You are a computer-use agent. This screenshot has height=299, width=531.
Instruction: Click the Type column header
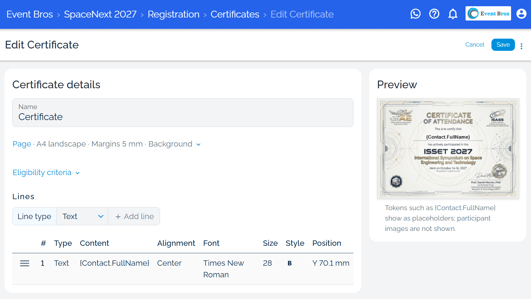[63, 243]
